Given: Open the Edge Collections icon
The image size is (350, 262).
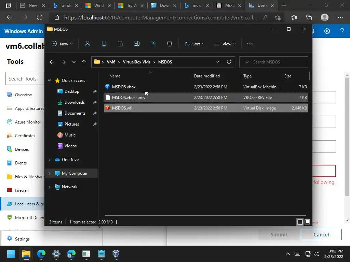Looking at the screenshot, I should [x=309, y=17].
